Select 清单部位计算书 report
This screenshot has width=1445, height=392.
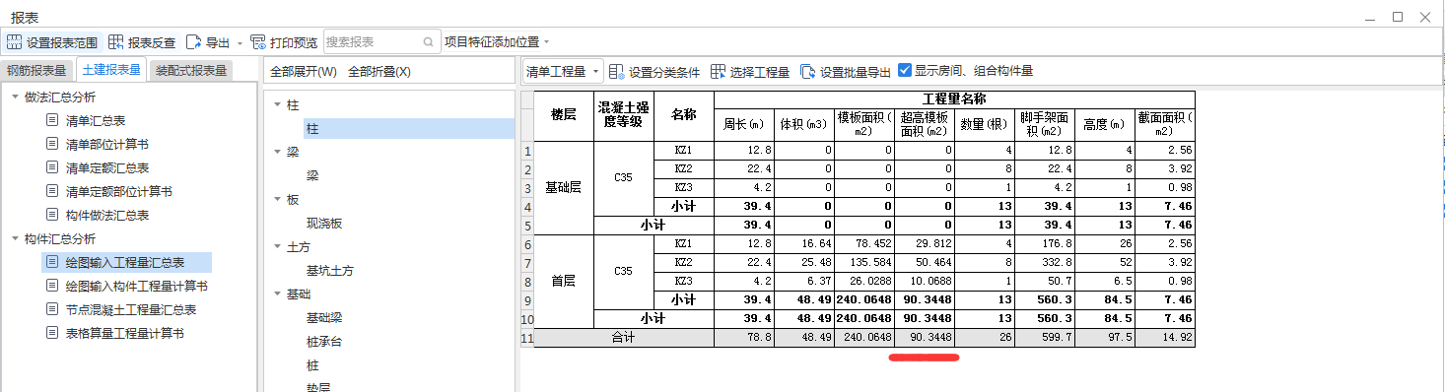(107, 144)
